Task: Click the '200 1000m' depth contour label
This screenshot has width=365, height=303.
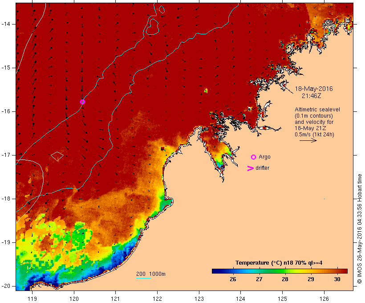Action: (151, 274)
